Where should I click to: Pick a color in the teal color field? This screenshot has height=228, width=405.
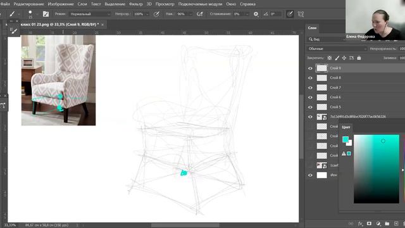[377, 169]
